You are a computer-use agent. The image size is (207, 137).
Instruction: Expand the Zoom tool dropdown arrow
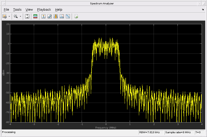coord(20,17)
